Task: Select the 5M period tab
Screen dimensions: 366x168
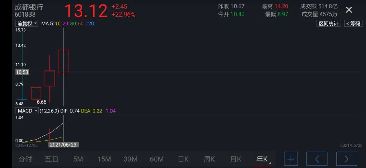Action: [x=78, y=159]
